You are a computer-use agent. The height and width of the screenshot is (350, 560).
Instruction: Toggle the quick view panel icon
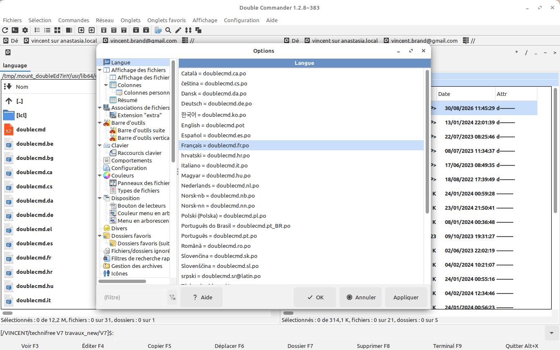69,30
